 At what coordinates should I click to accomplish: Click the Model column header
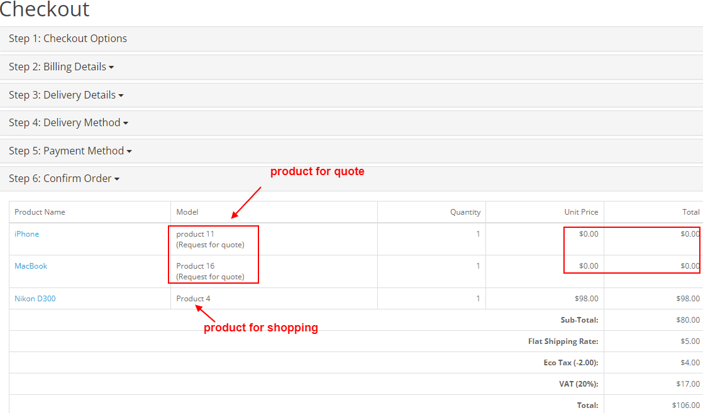click(187, 212)
